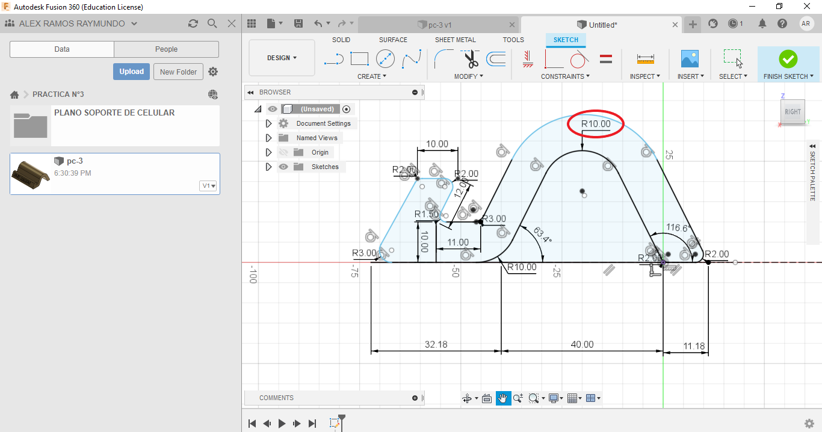Click the Offset tool icon
The image size is (822, 432).
pos(496,59)
